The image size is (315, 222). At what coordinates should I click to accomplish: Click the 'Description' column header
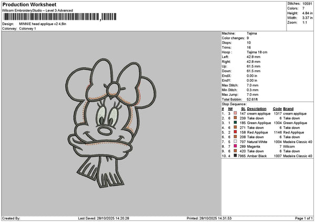[257, 109]
